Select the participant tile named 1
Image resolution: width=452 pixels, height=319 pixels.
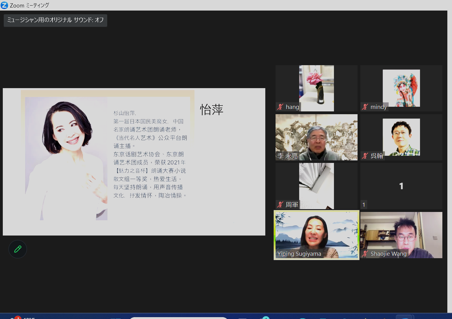point(401,186)
